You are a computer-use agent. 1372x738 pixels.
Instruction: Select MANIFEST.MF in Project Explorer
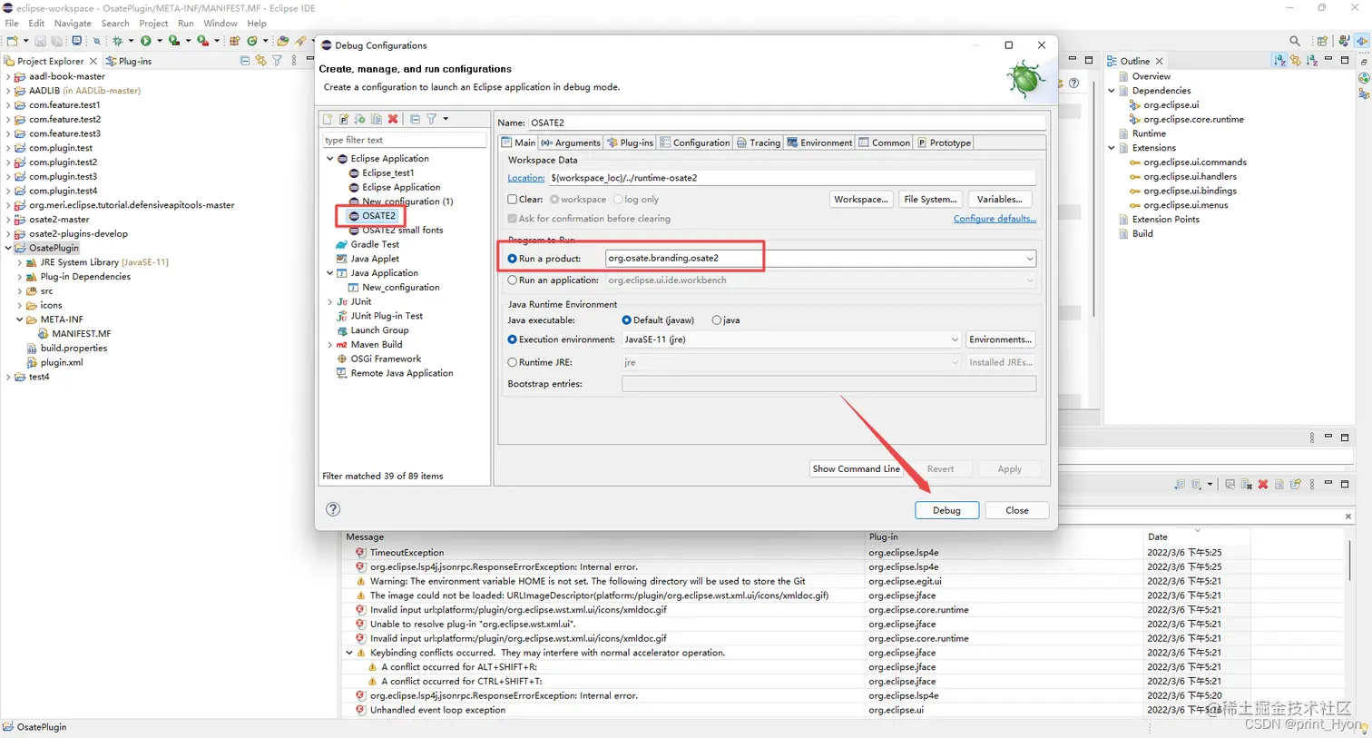81,334
